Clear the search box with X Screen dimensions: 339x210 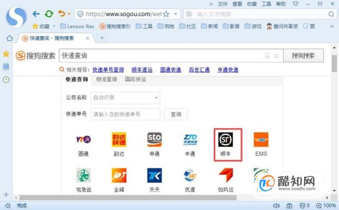tap(276, 56)
